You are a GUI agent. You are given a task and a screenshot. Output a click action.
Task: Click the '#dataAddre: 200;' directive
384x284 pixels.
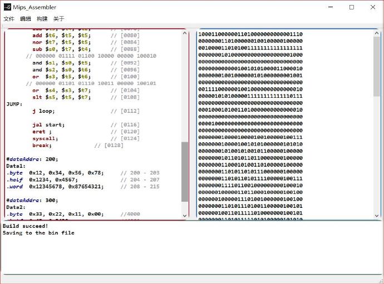tap(32, 159)
